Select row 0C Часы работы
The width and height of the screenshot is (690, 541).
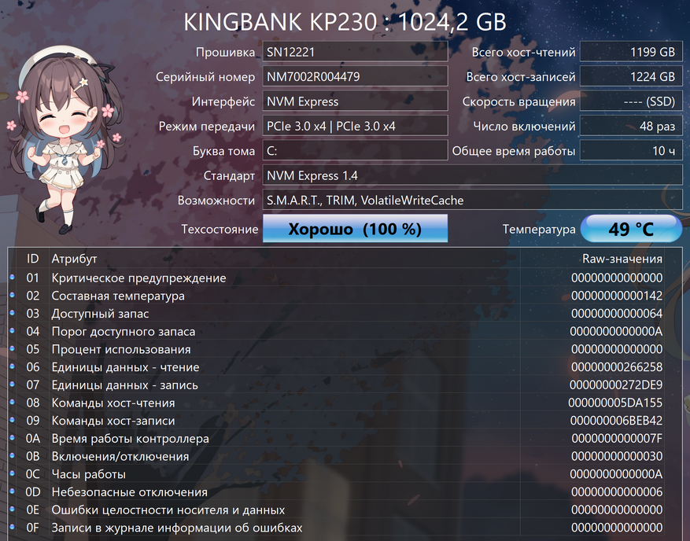pyautogui.click(x=345, y=473)
